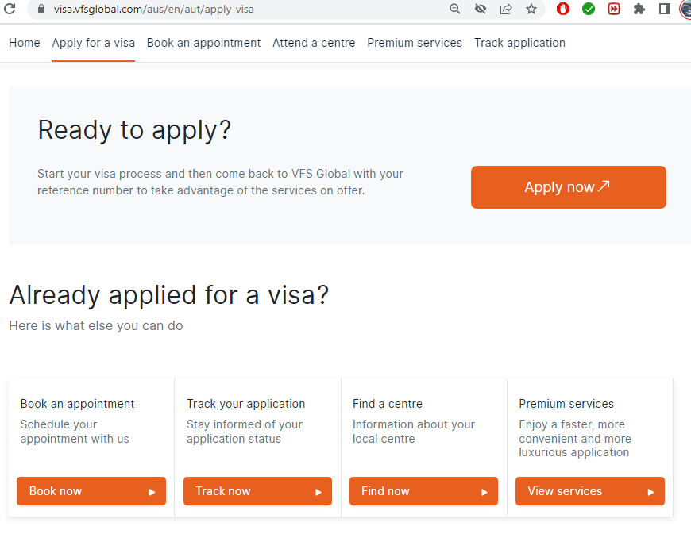This screenshot has height=557, width=691.
Task: Go to the Home menu item
Action: (25, 43)
